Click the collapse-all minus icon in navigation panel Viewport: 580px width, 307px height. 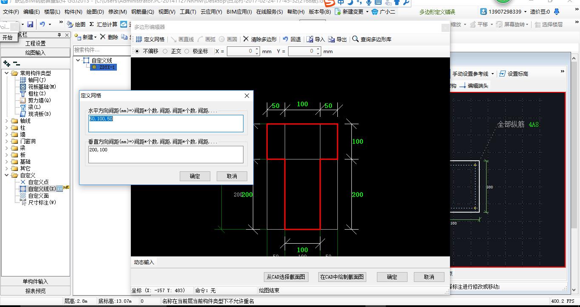pos(17,63)
